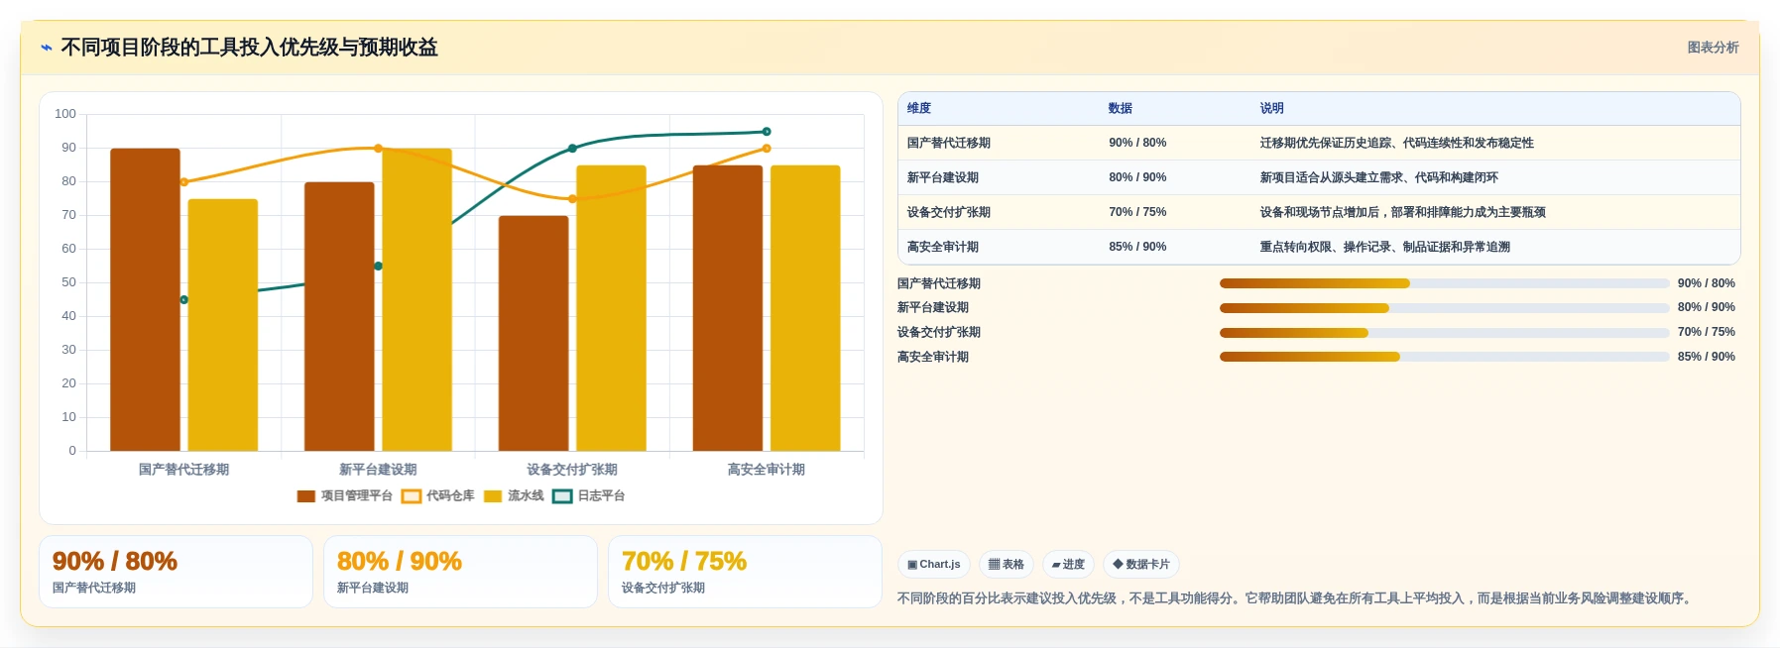The image size is (1780, 648).
Task: Click the 数据 column header
Action: coord(1121,109)
